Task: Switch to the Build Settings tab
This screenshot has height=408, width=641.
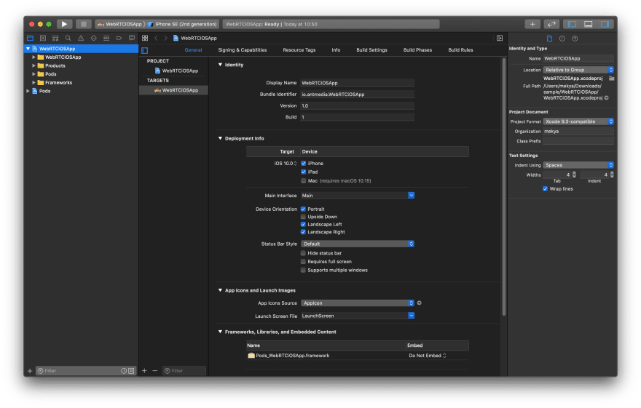Action: pos(371,49)
